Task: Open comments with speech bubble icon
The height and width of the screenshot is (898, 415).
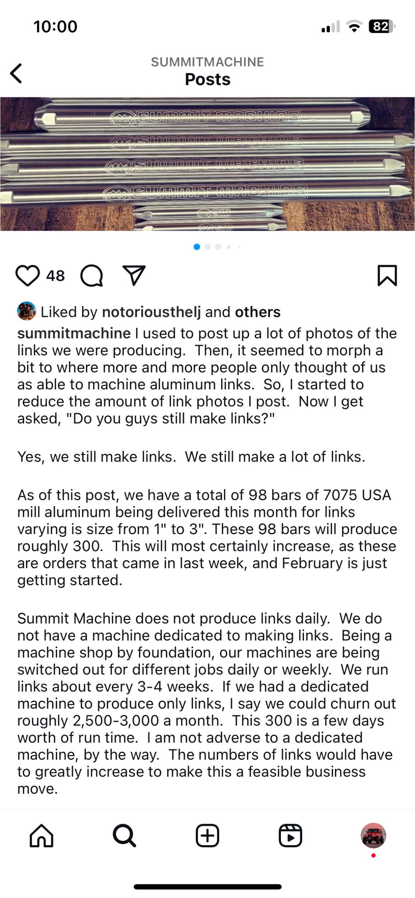Action: click(92, 276)
